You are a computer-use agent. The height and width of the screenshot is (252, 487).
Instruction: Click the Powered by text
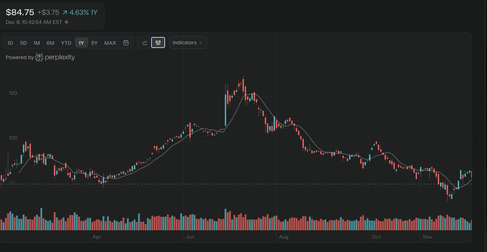coord(20,57)
